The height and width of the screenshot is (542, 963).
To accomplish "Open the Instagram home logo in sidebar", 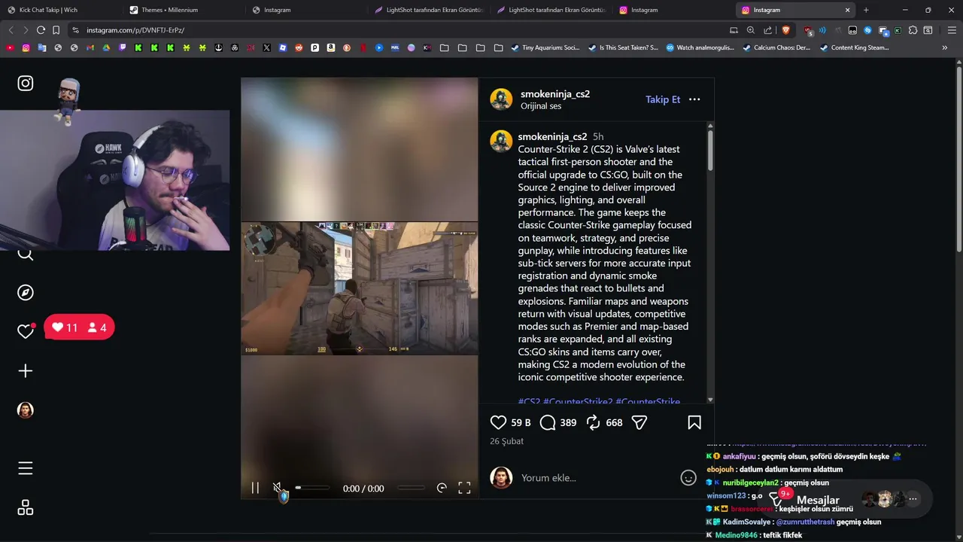I will click(26, 84).
